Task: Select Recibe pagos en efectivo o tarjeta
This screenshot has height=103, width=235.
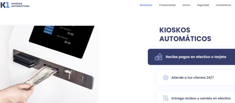Action: click(191, 57)
